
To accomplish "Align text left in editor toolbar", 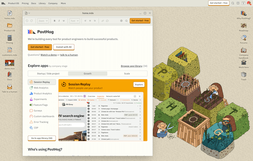I will tap(85, 21).
